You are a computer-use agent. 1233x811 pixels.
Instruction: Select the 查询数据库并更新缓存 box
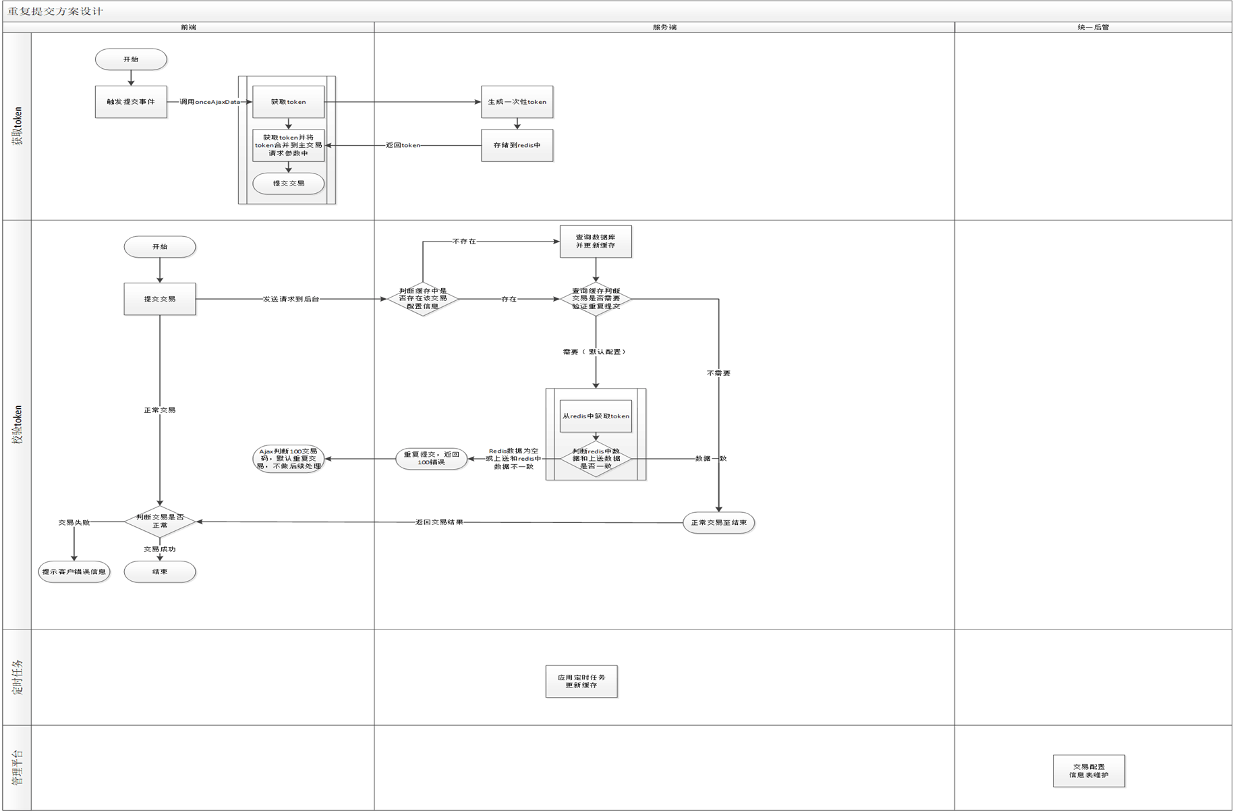tap(596, 242)
